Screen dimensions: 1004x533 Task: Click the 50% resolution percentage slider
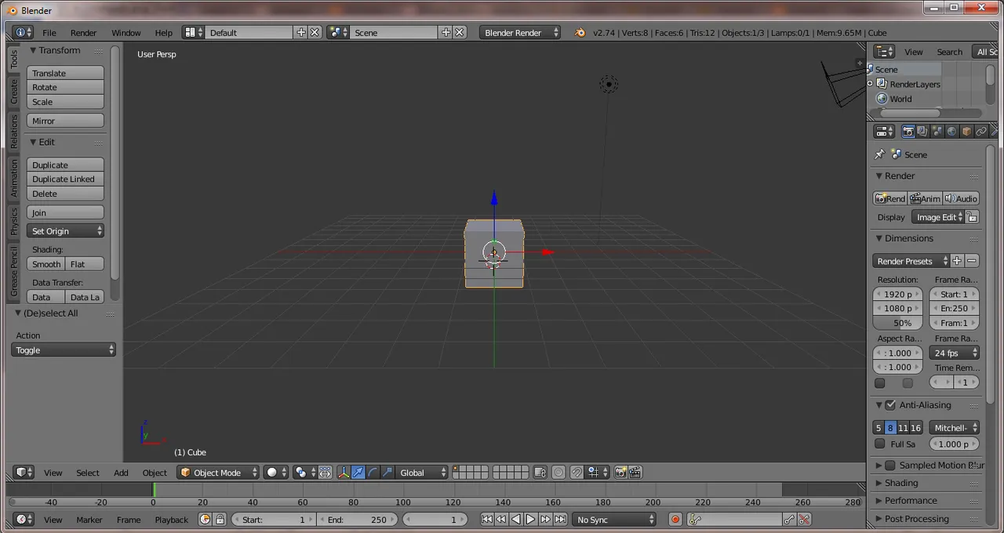coord(898,323)
